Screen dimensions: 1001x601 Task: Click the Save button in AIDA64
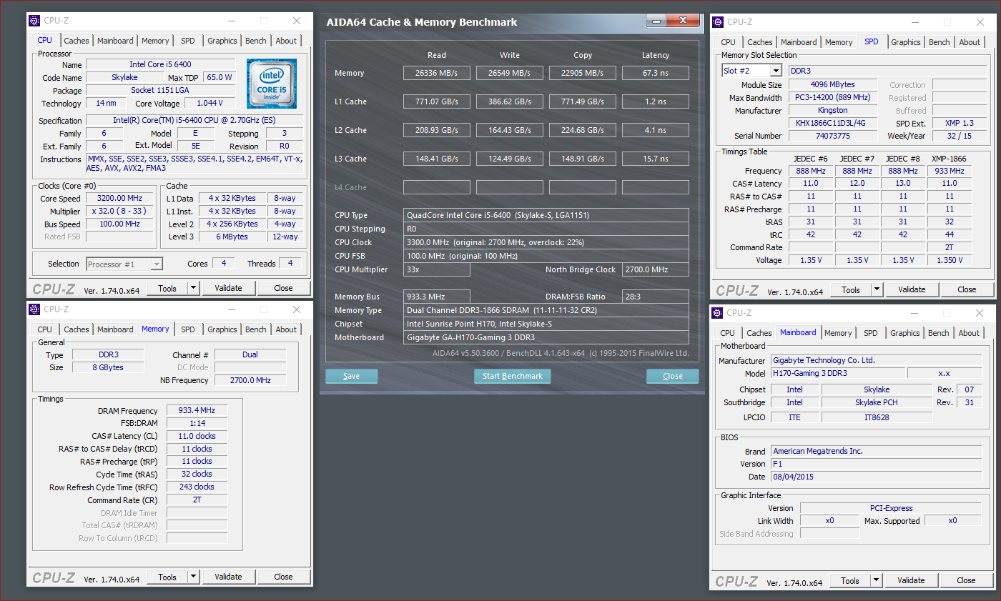tap(351, 376)
